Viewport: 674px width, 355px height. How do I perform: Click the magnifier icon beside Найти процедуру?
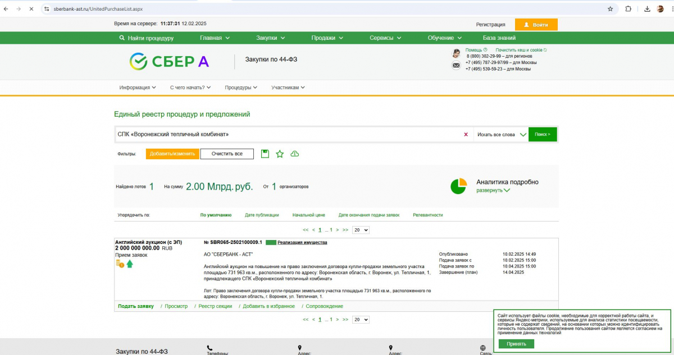(x=122, y=38)
